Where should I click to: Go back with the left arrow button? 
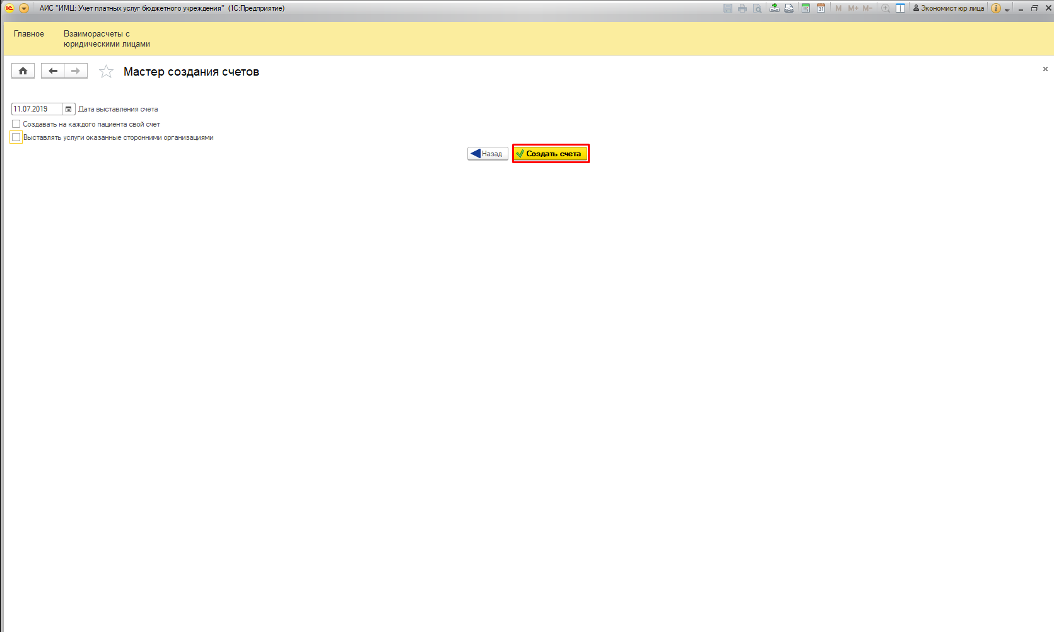(53, 71)
